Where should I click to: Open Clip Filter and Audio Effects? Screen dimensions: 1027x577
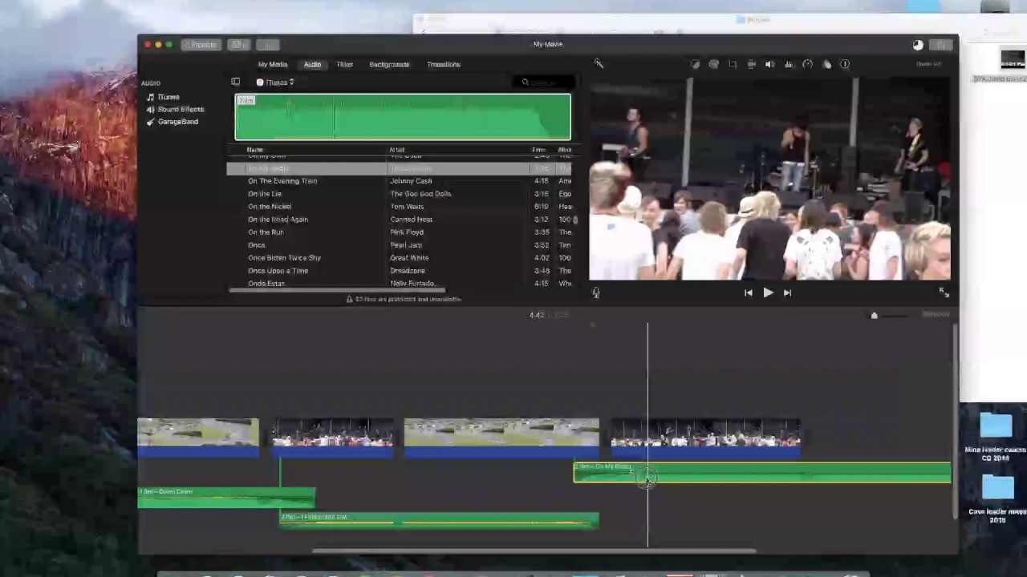coord(827,64)
